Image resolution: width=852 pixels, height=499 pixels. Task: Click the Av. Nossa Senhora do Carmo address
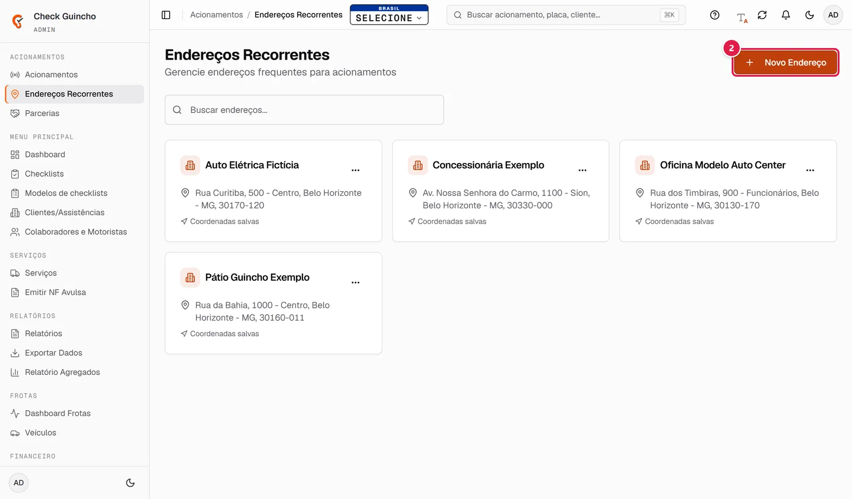pos(506,199)
